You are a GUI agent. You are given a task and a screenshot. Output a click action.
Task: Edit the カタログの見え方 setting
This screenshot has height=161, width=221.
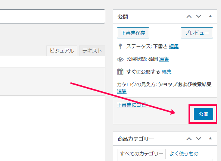point(122,91)
